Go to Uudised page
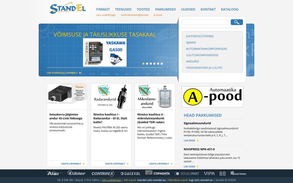This screenshot has height=183, width=293. pyautogui.click(x=188, y=9)
